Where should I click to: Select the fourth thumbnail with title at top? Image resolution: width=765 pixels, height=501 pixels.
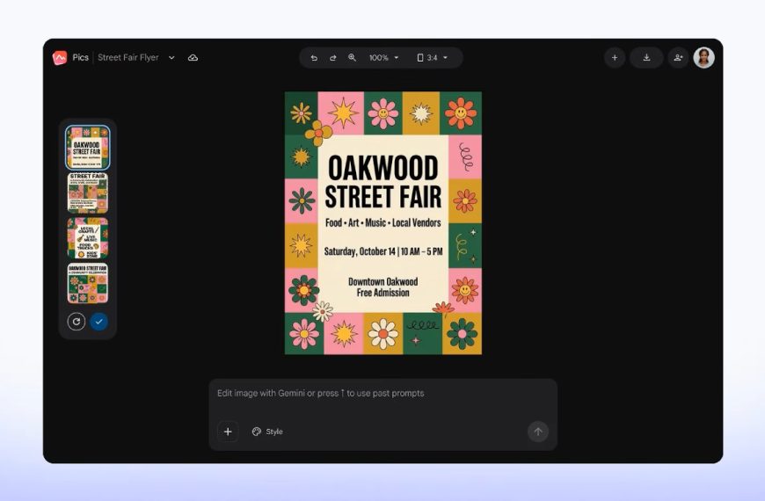[88, 283]
